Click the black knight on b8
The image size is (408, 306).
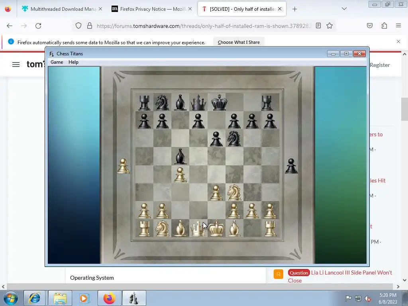pos(162,102)
